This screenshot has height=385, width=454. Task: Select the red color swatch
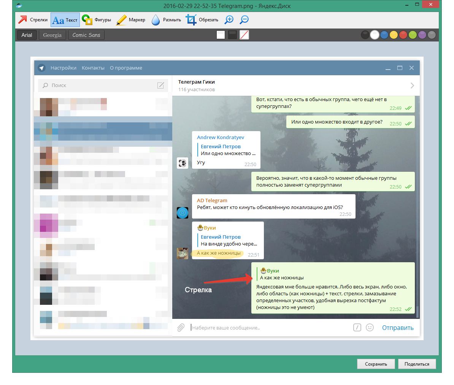pyautogui.click(x=403, y=35)
